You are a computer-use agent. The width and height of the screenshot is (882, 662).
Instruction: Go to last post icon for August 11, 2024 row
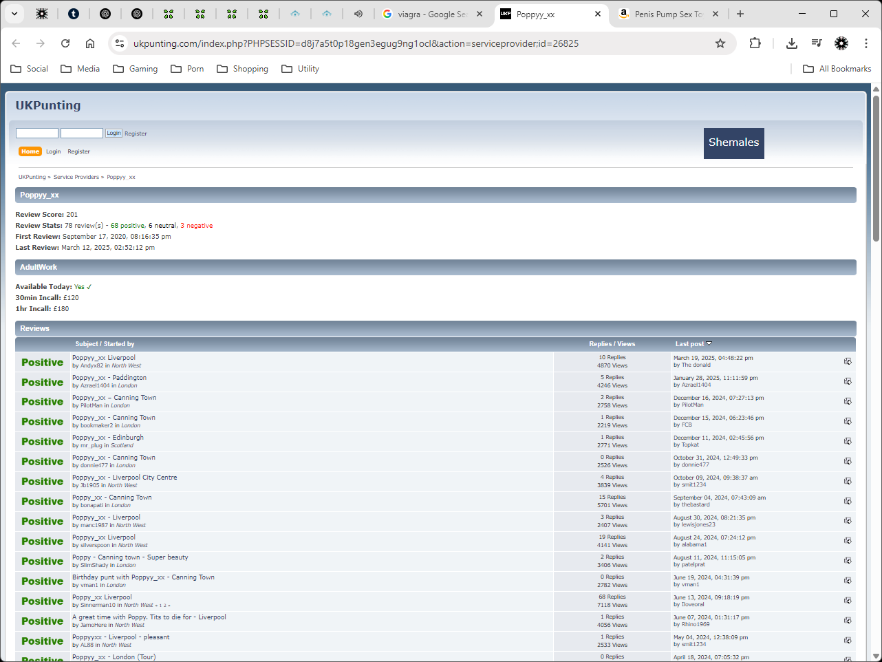pos(848,561)
